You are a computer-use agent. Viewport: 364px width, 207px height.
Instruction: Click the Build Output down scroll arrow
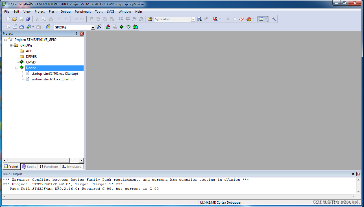(x=358, y=191)
